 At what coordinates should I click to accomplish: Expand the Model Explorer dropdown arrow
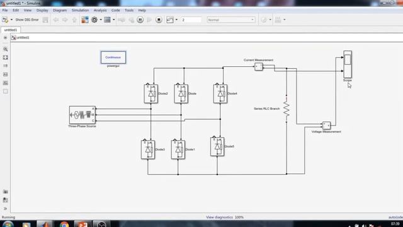(113, 20)
